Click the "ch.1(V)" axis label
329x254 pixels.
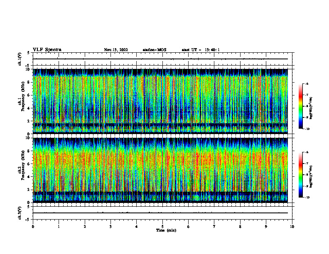[x=20, y=59]
